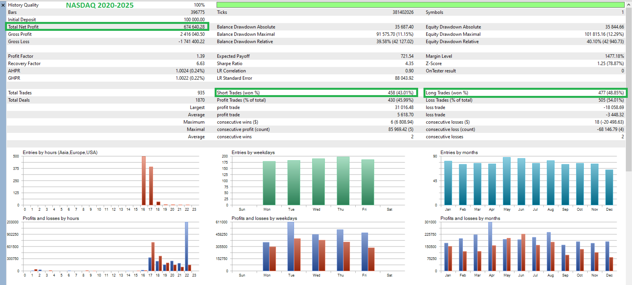Click the 'Profits and losses by hours' chart title

point(51,218)
